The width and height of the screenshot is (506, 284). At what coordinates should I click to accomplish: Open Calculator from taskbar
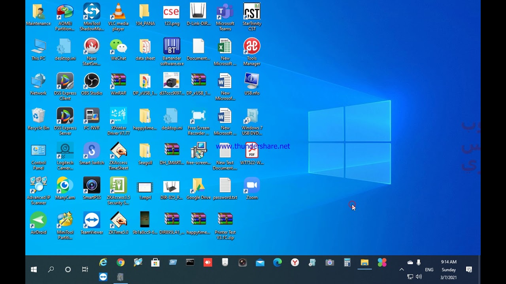(347, 263)
